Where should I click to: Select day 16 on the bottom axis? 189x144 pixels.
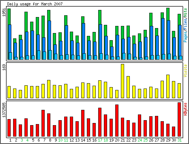pos(94,140)
